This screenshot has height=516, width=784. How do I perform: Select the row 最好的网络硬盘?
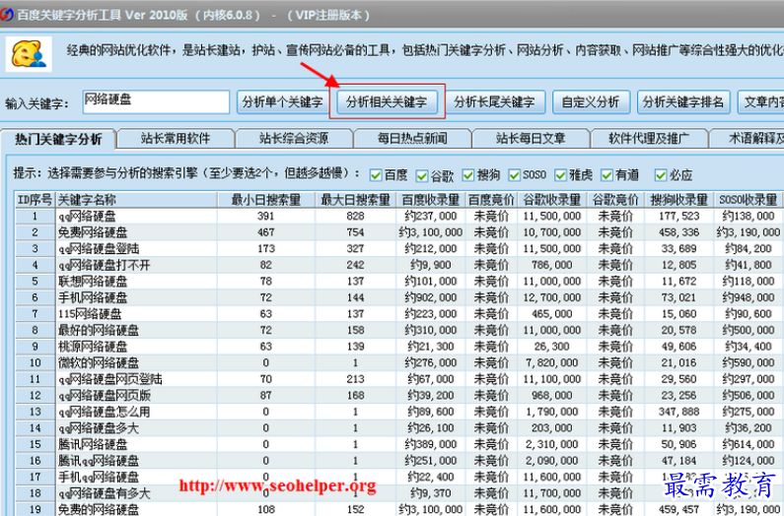399,330
